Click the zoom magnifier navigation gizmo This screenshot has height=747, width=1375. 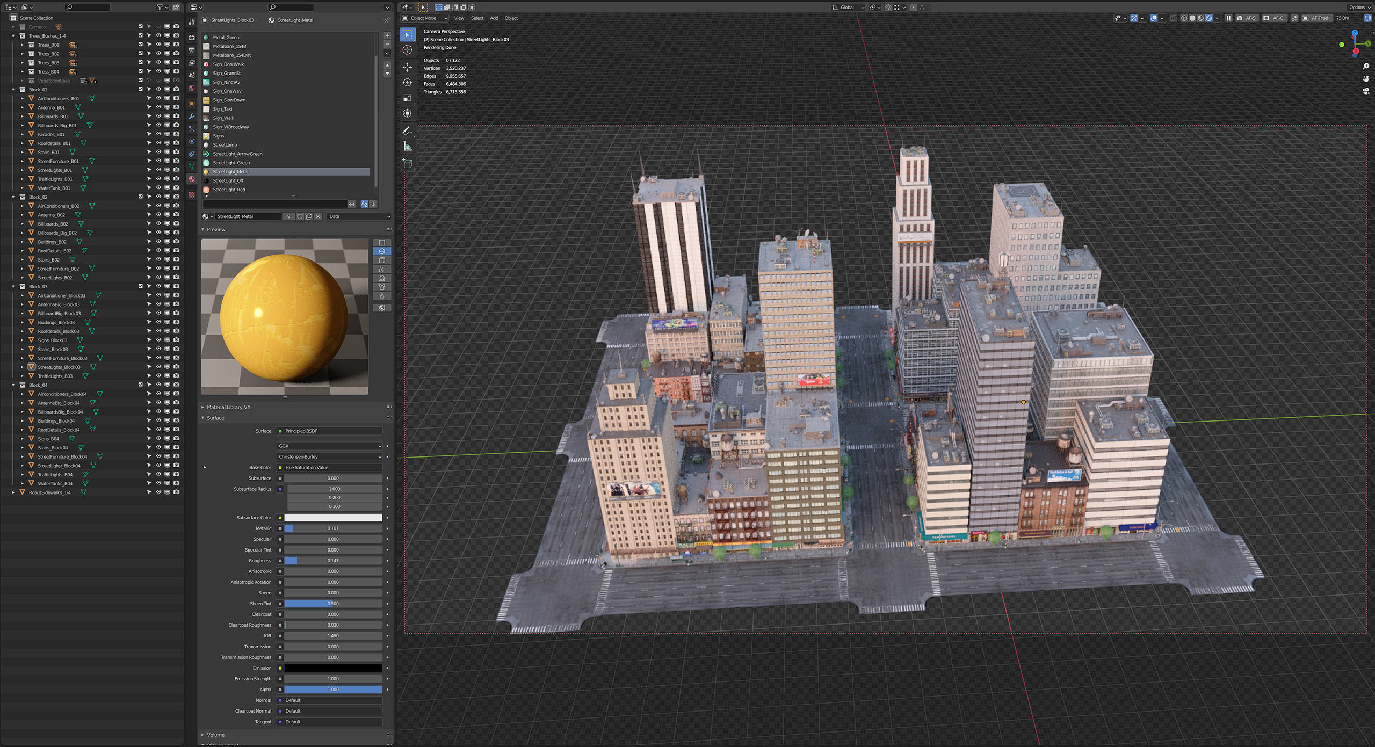coord(1366,67)
